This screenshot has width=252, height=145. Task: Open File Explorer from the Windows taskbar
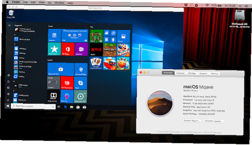tap(72, 107)
